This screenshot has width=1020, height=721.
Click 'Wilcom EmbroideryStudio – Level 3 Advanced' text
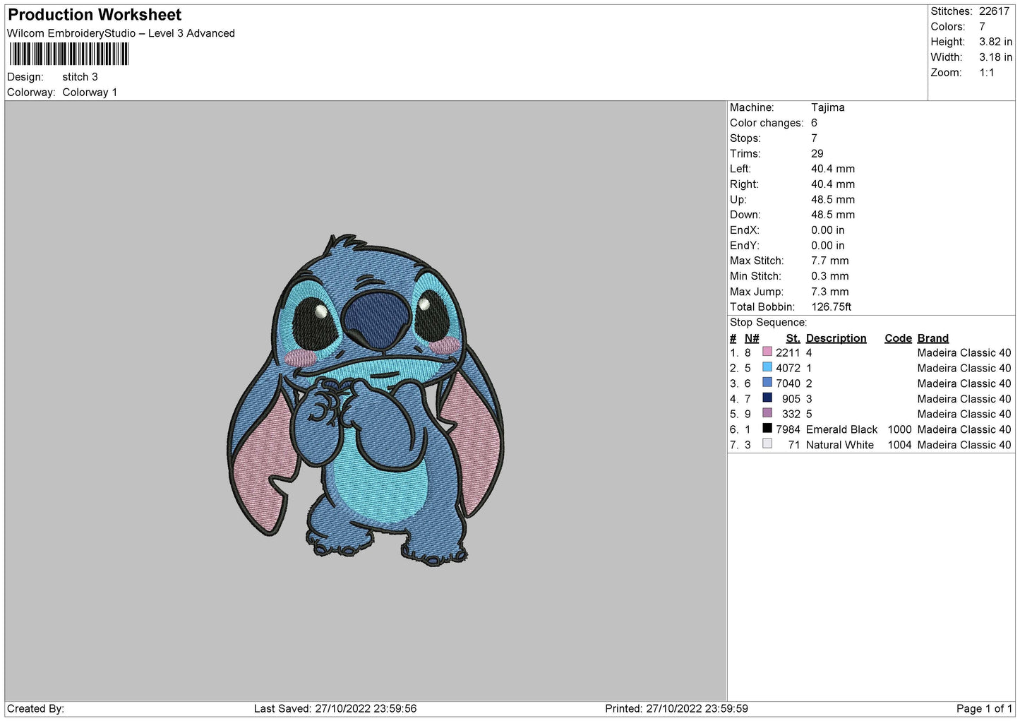click(121, 33)
